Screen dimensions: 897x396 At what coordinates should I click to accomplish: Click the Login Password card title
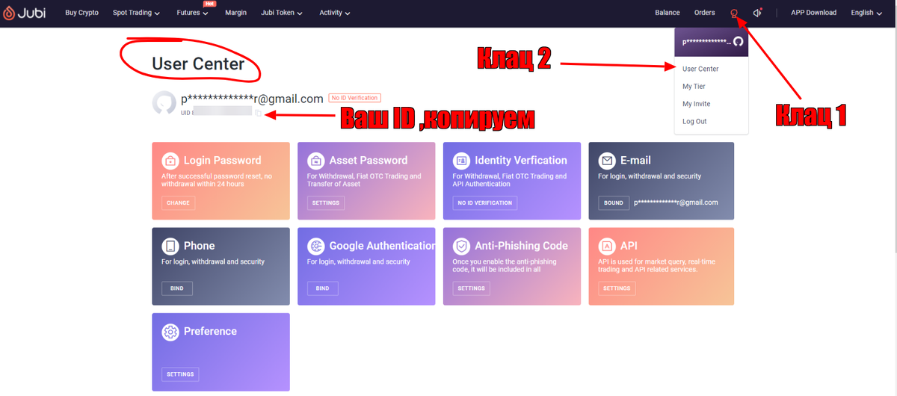[x=222, y=160]
